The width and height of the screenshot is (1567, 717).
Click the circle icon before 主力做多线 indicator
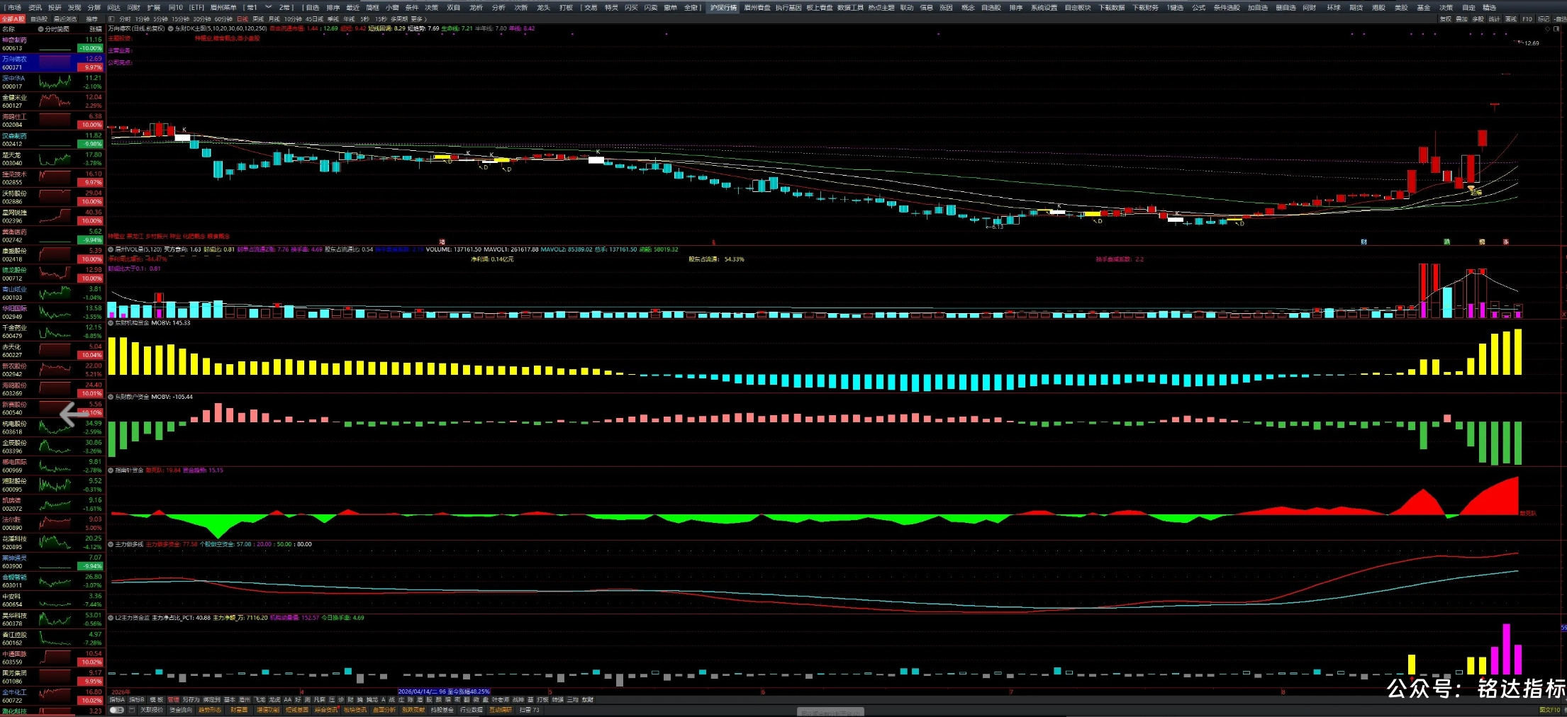click(111, 544)
